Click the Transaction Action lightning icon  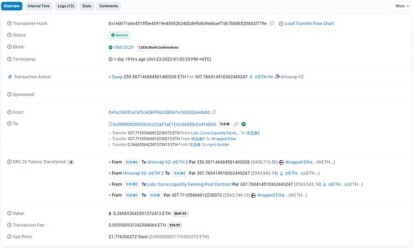pos(10,77)
